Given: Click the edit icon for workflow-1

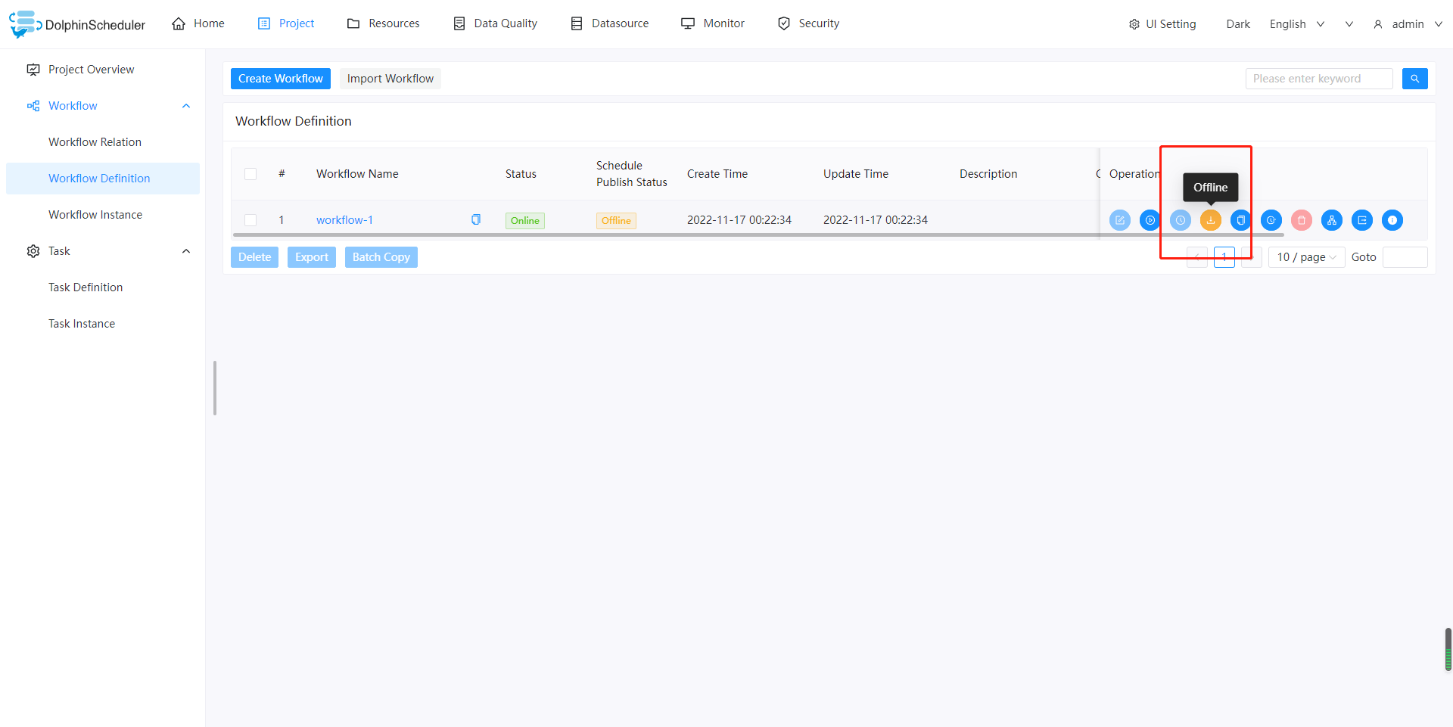Looking at the screenshot, I should coord(1120,220).
